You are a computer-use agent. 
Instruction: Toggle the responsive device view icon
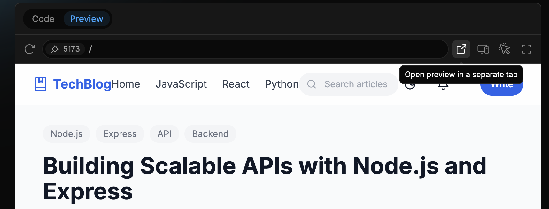483,49
